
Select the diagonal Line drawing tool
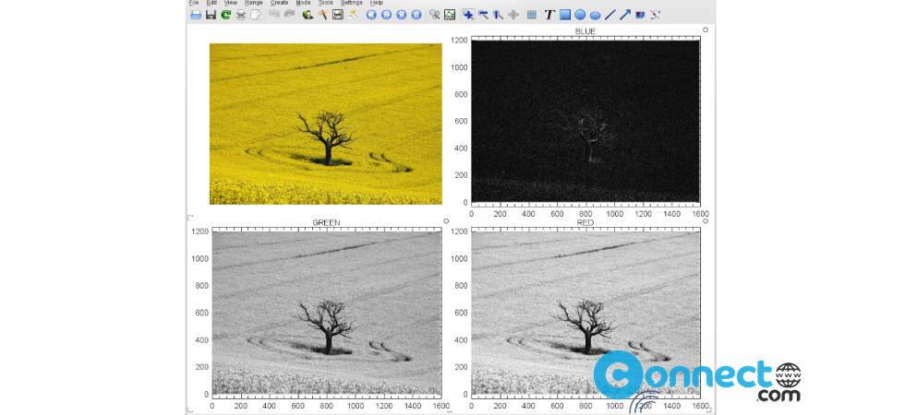click(609, 15)
